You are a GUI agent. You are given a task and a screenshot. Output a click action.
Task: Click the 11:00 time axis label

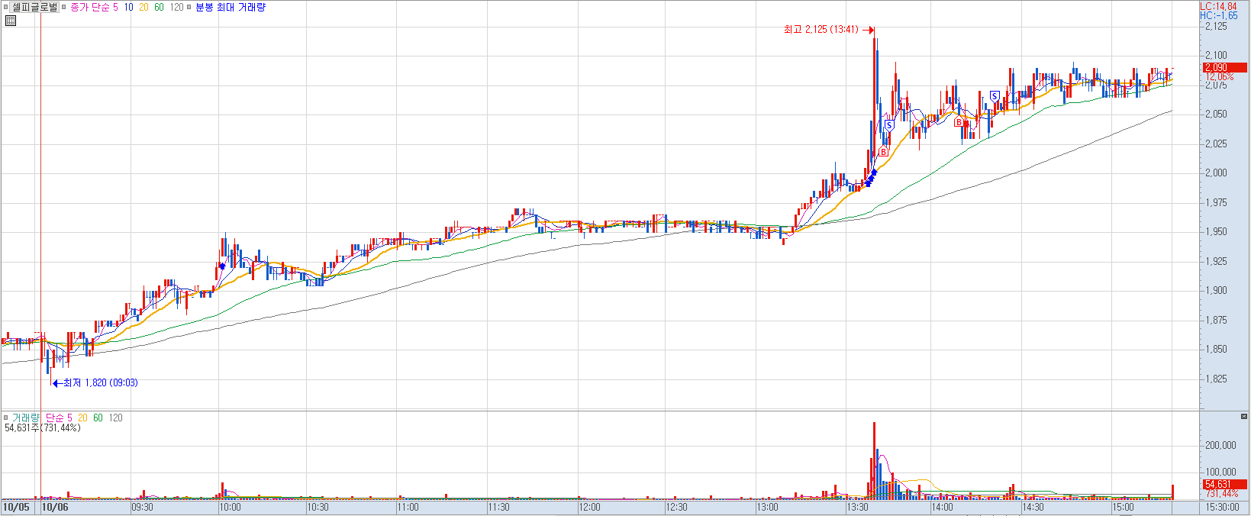pos(408,507)
